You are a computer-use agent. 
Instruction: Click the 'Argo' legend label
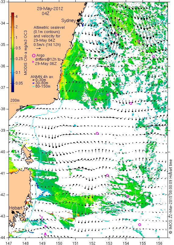tap(40, 55)
